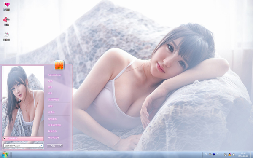
Task: Click the Windows Start orb
Action: (x=5, y=155)
